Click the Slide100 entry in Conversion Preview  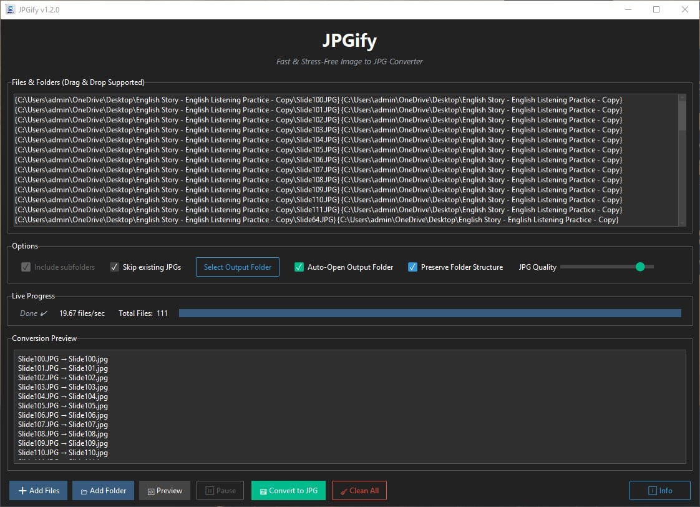point(62,358)
